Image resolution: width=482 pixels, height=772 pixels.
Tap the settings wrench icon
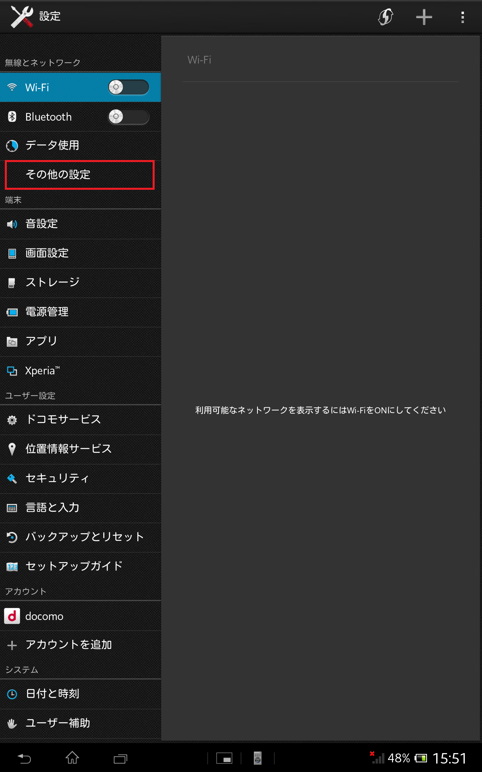[x=22, y=16]
